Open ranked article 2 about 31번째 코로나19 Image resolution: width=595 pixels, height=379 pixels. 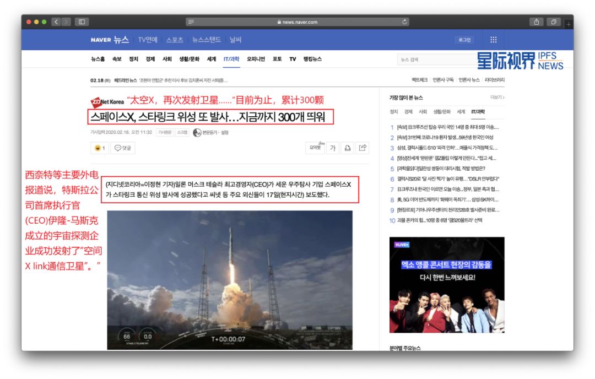[x=445, y=137]
